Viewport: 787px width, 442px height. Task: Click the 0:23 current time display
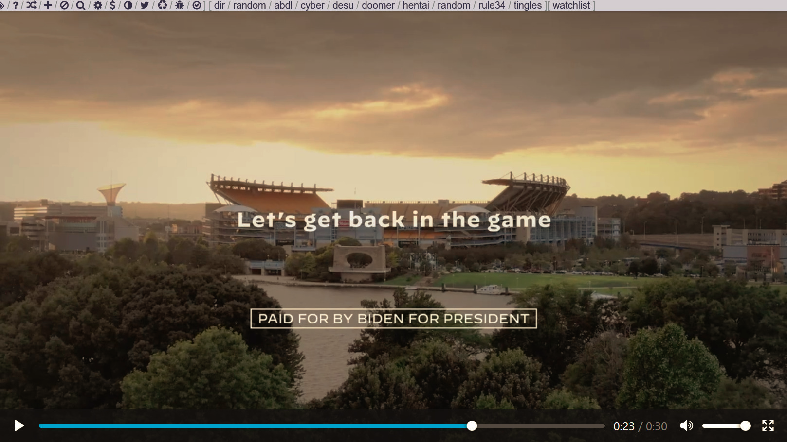(623, 426)
